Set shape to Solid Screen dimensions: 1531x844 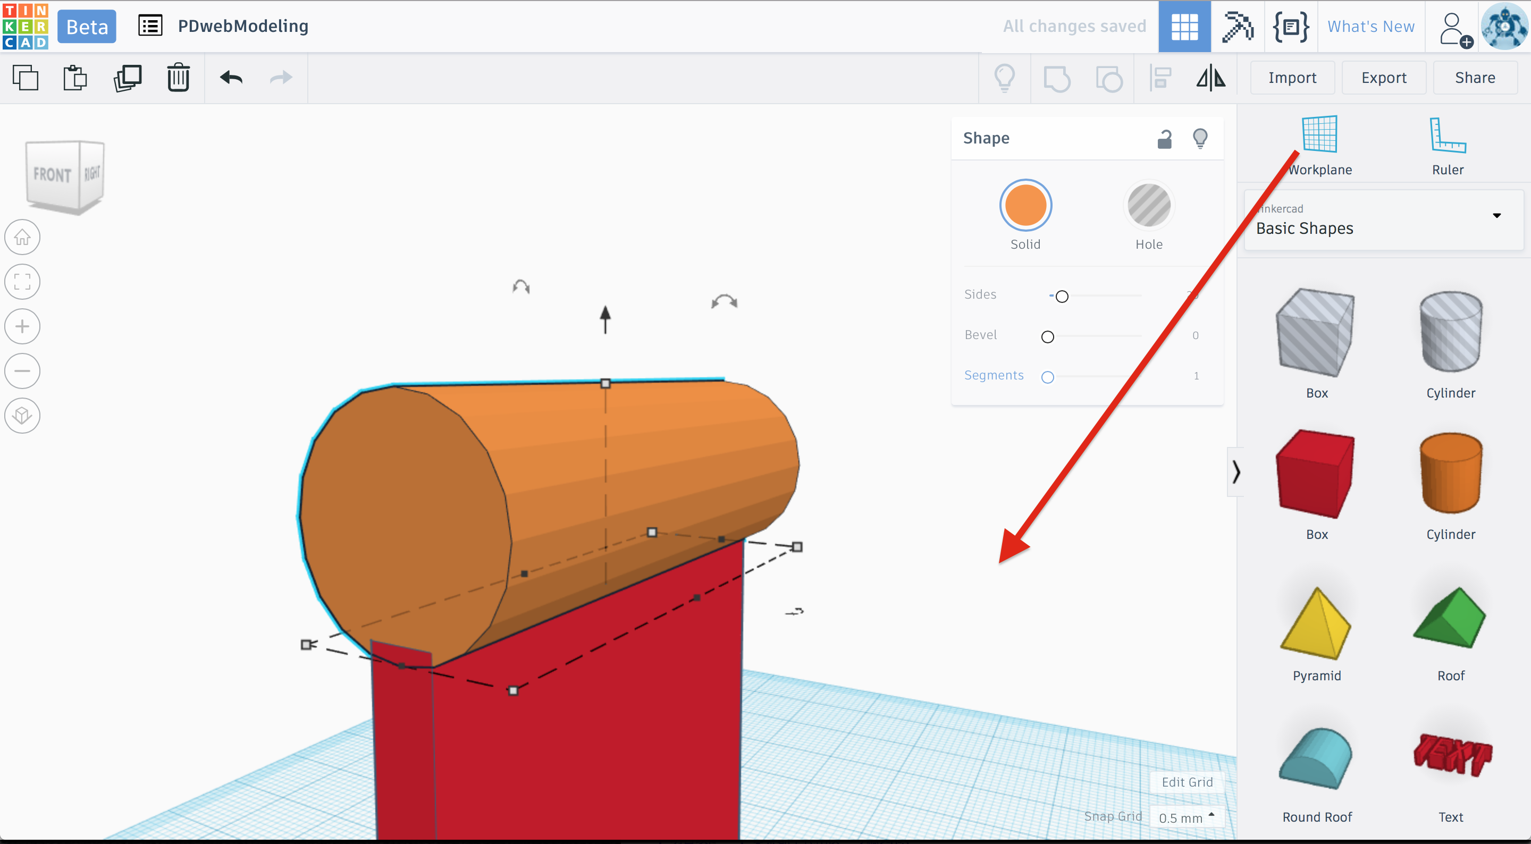pyautogui.click(x=1025, y=206)
